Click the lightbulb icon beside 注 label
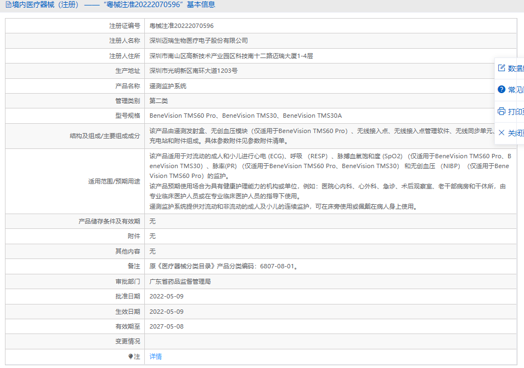Image resolution: width=524 pixels, height=368 pixels. (x=131, y=357)
